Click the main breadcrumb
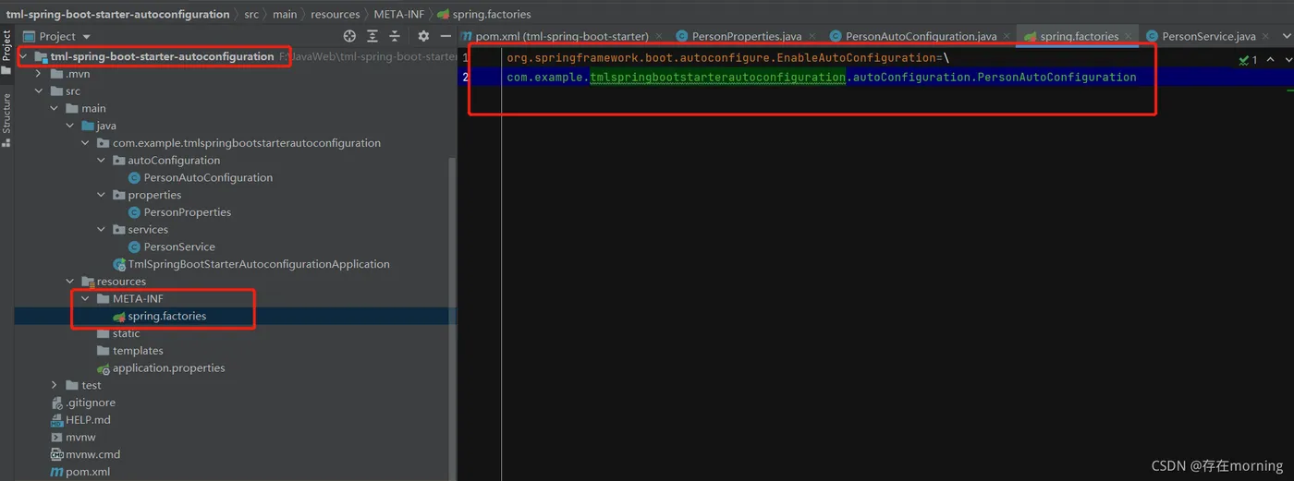This screenshot has width=1294, height=481. [x=284, y=14]
